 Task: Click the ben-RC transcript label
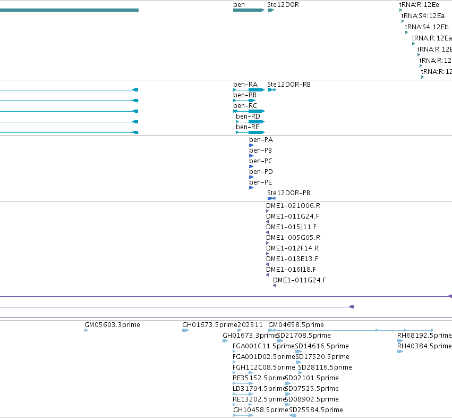(x=245, y=106)
